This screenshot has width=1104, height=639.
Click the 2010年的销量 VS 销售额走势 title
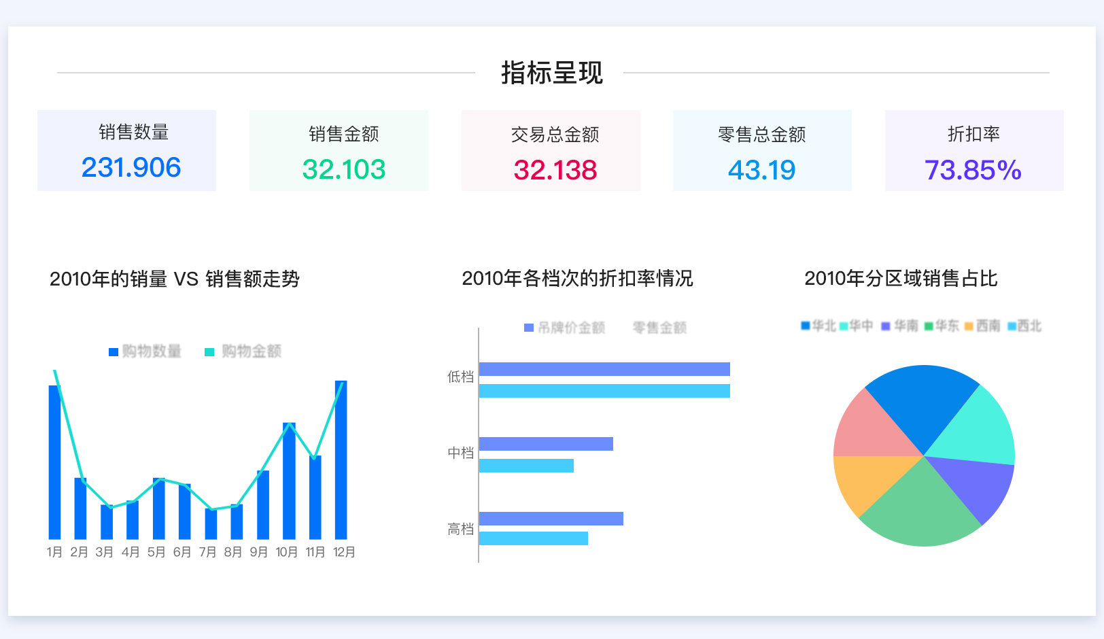(x=175, y=279)
